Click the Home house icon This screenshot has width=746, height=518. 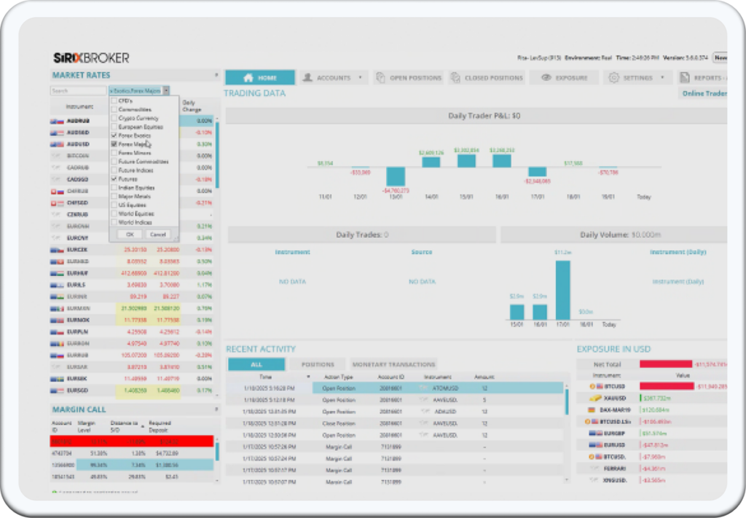coord(248,78)
